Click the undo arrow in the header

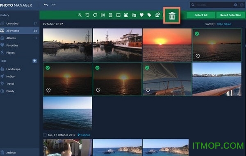tap(46, 5)
